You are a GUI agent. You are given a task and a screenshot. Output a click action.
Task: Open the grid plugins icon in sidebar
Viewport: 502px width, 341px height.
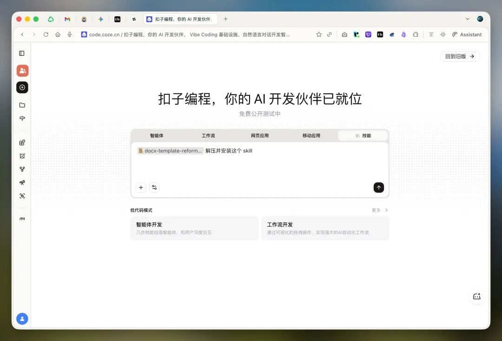pyautogui.click(x=22, y=143)
